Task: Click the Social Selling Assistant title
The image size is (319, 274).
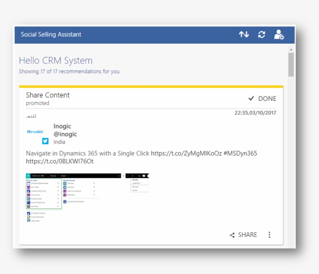Action: coord(51,34)
